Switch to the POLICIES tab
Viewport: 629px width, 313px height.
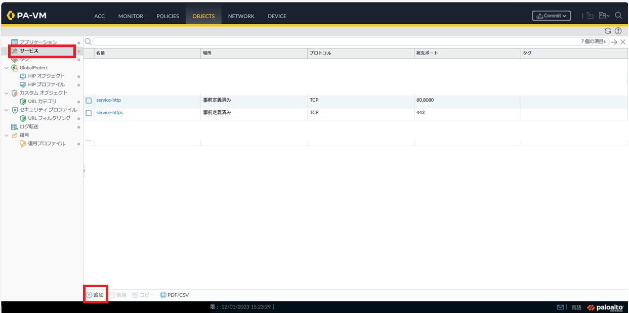click(x=167, y=16)
